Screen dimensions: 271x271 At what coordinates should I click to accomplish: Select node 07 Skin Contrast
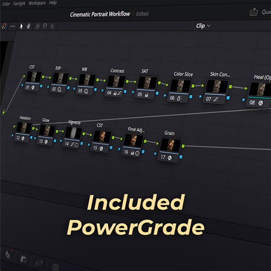[x=216, y=92]
